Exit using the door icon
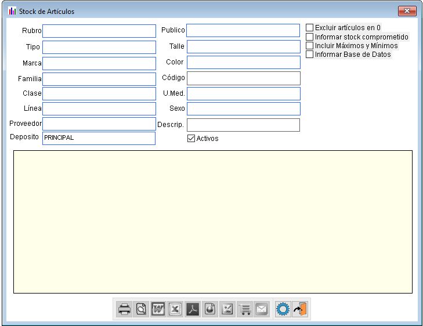Viewport: 423px width, 326px height. tap(300, 309)
